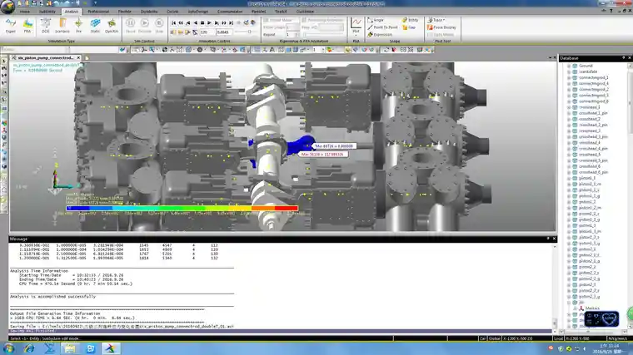633x355 pixels.
Task: Click the six_piston_pump_connectrod document tab
Action: (44, 57)
